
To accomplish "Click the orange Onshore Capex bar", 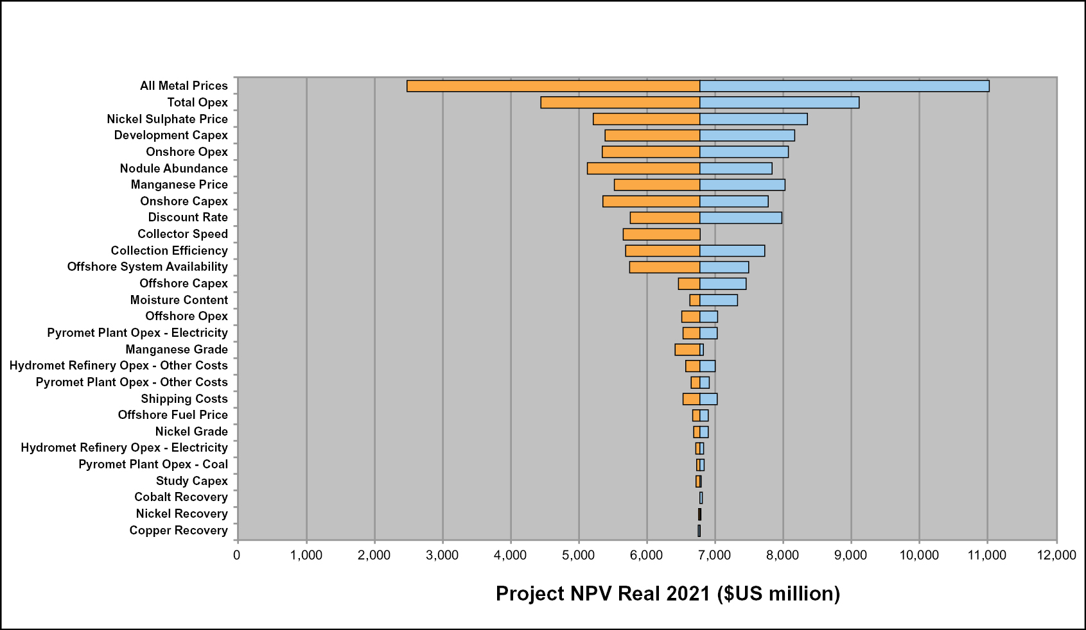I will (x=651, y=201).
